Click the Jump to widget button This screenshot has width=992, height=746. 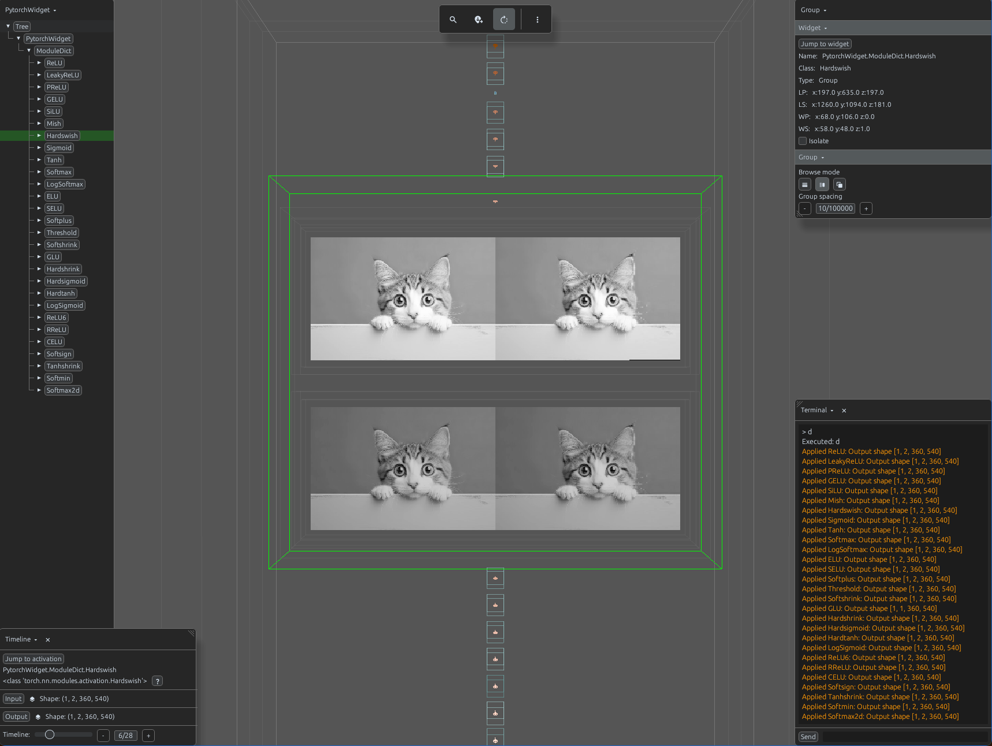click(x=825, y=44)
